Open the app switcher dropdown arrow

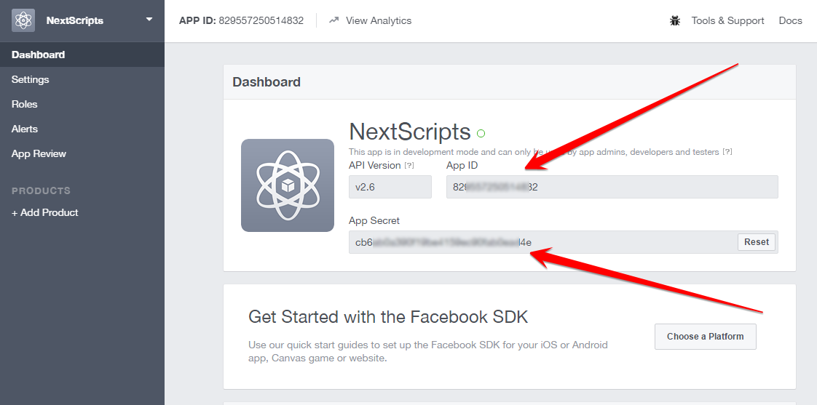pyautogui.click(x=149, y=20)
